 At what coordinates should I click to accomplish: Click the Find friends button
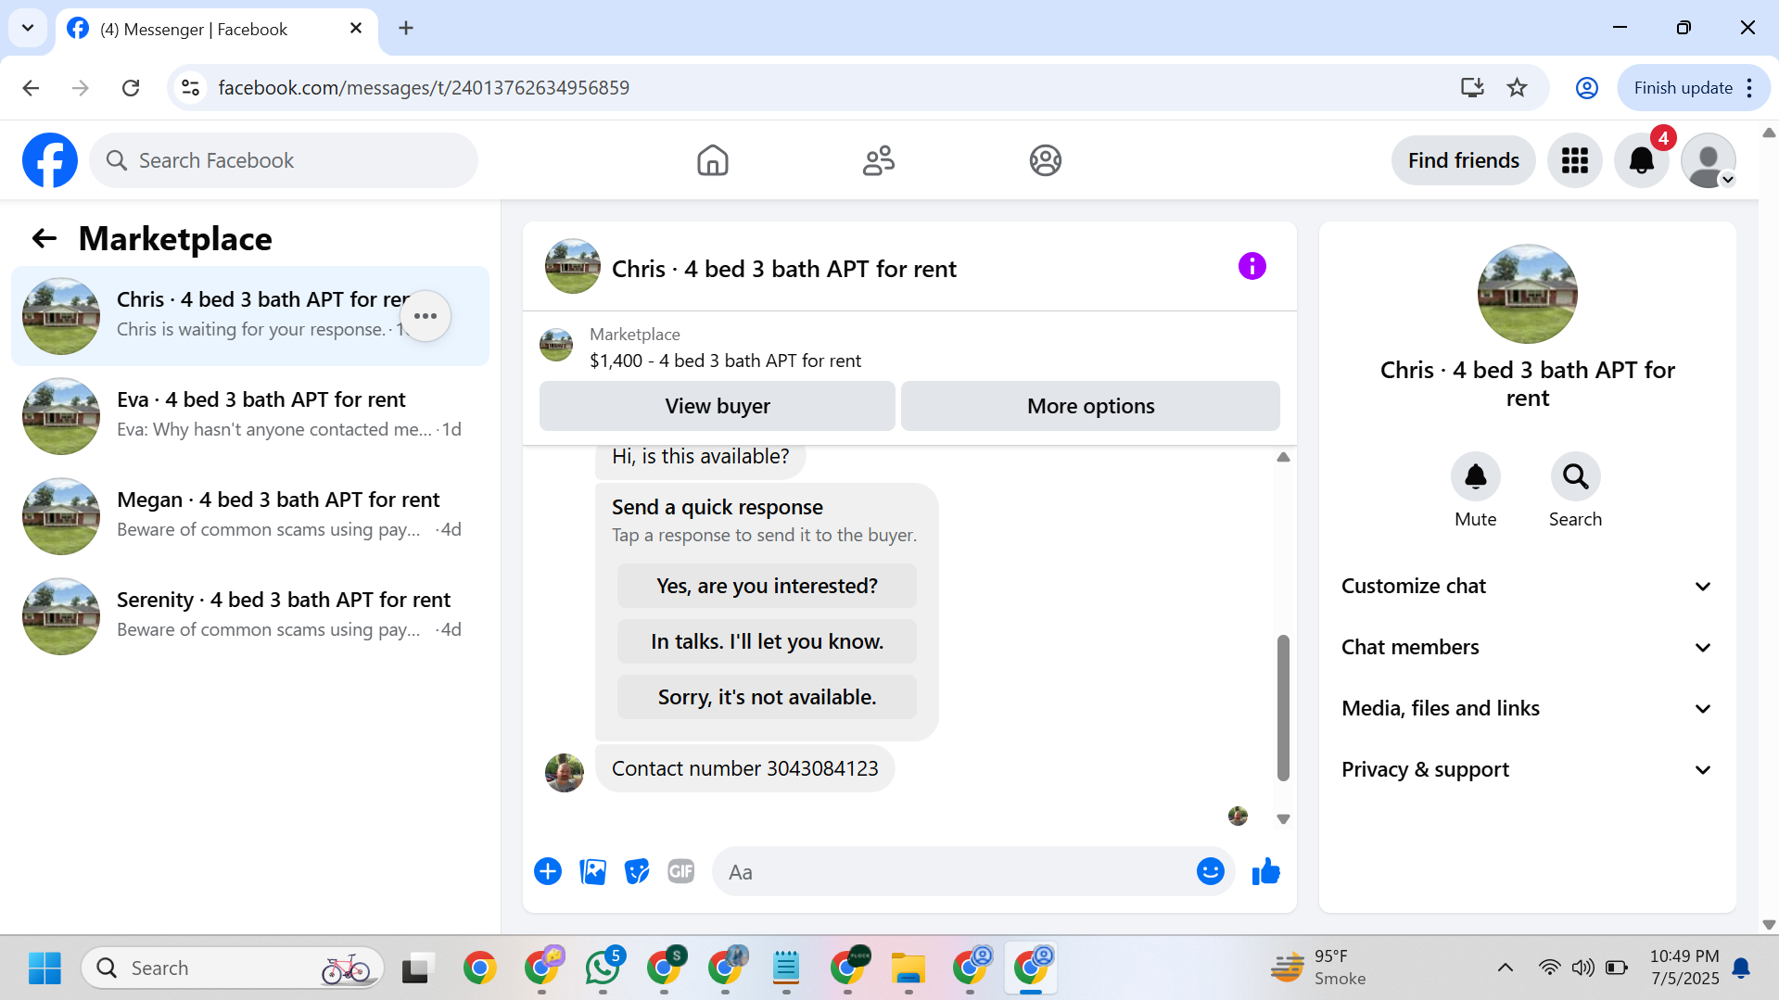point(1463,160)
